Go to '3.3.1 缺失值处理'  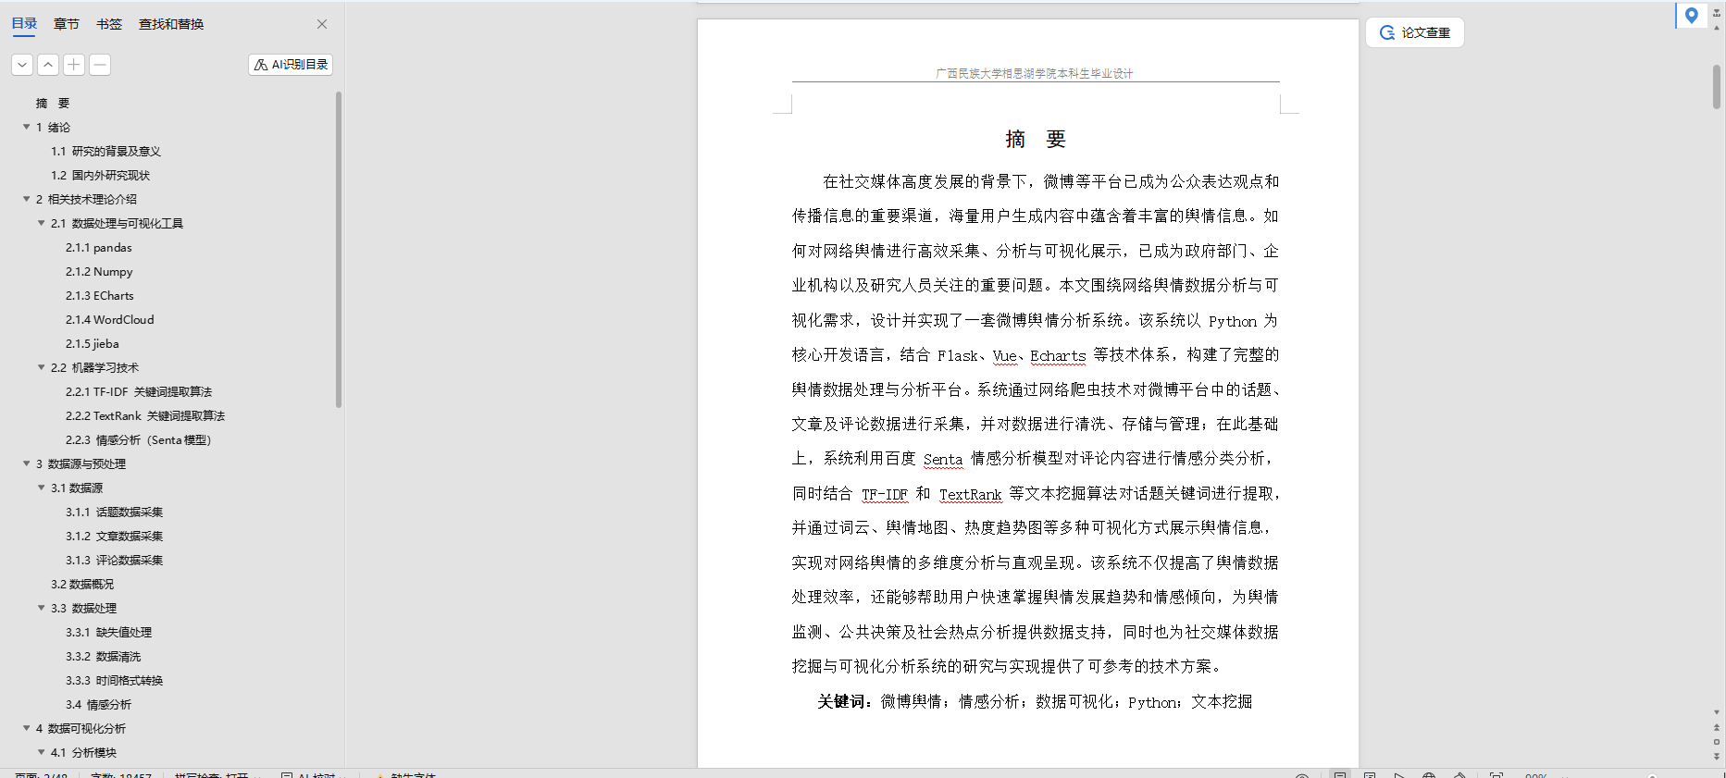coord(108,632)
